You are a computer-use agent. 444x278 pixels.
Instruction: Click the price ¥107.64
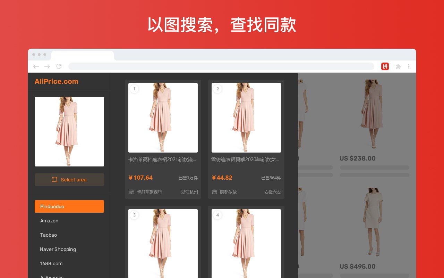pyautogui.click(x=140, y=178)
